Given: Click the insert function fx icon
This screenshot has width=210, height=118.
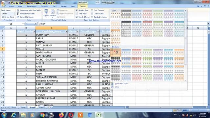Looking at the screenshot, I should [x=35, y=24].
